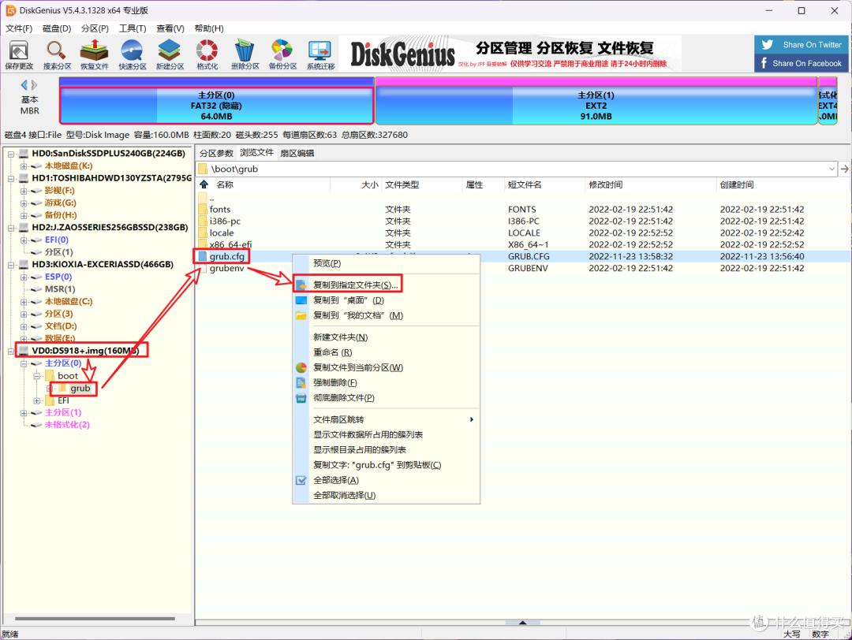Viewport: 852px width, 640px height.
Task: Open the Backup Partition (备份分区) tool
Action: (282, 54)
